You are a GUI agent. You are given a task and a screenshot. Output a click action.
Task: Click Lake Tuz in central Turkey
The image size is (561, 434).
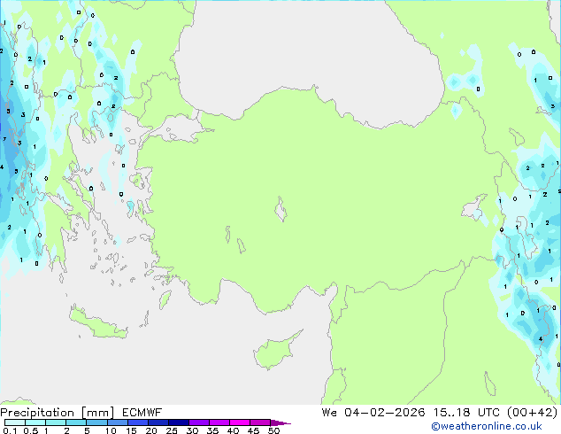point(283,213)
